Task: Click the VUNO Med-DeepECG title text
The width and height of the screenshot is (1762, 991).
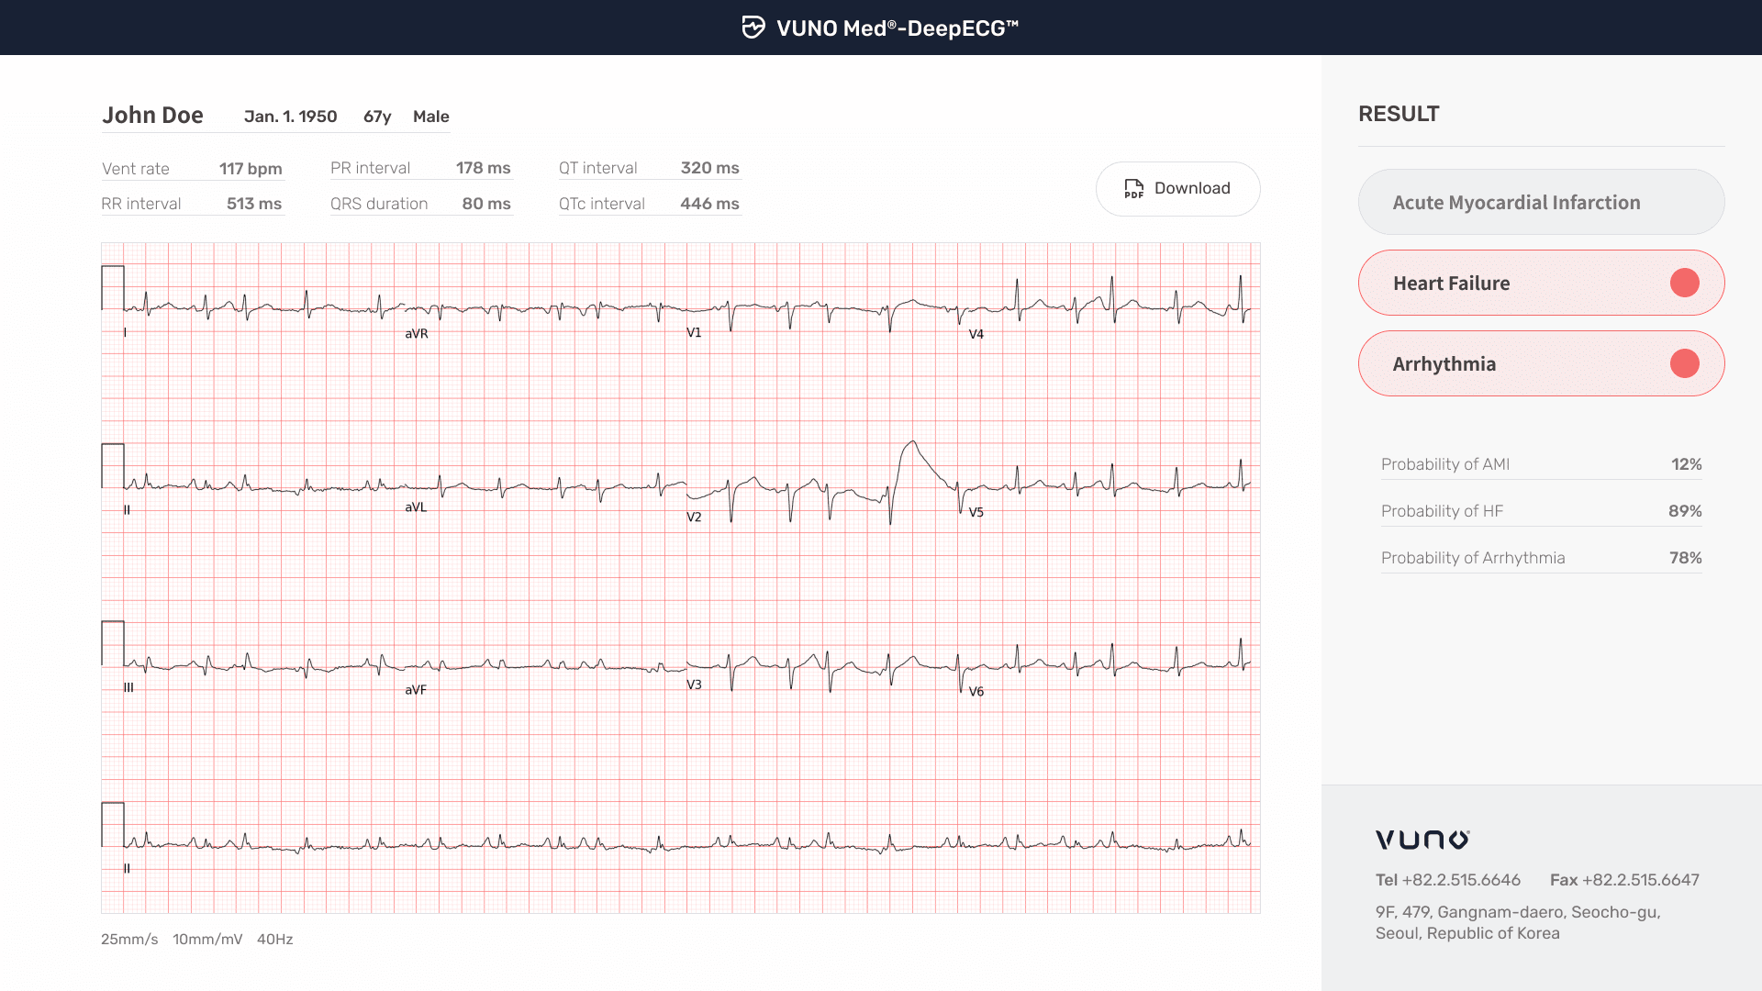Action: (x=897, y=28)
